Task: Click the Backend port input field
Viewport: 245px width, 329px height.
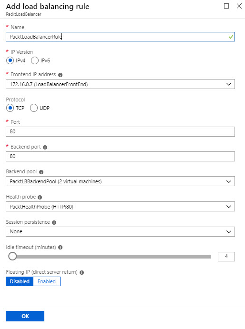Action: tap(120, 156)
